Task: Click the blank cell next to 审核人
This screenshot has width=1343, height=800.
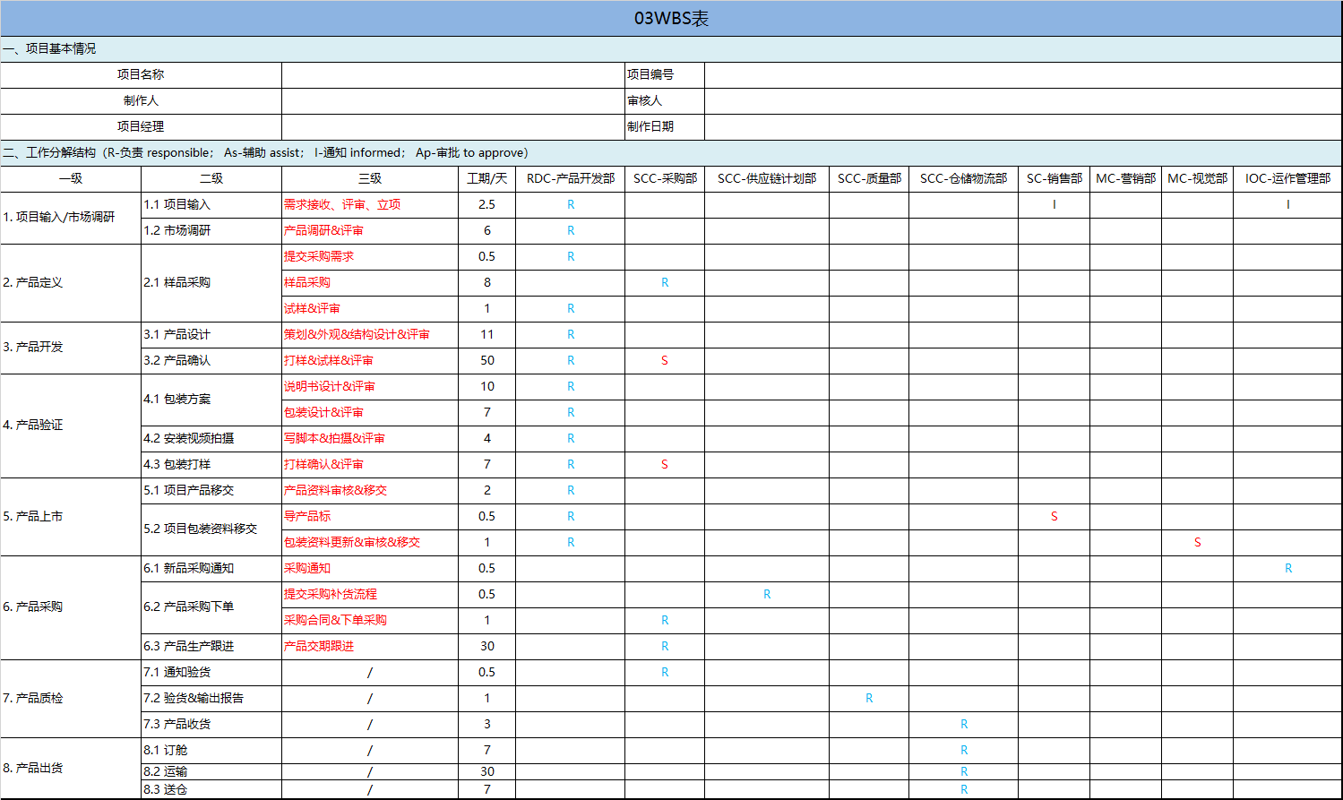Action: point(1022,101)
